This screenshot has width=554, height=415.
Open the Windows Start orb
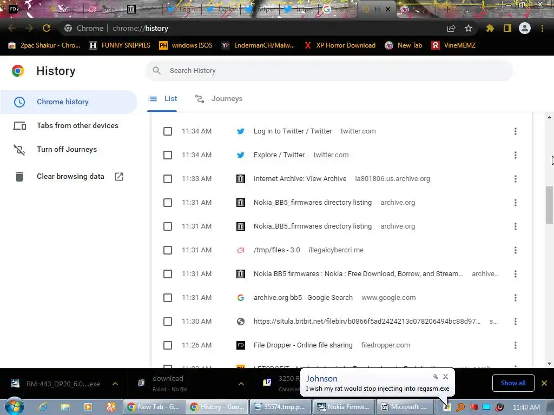[x=15, y=406]
